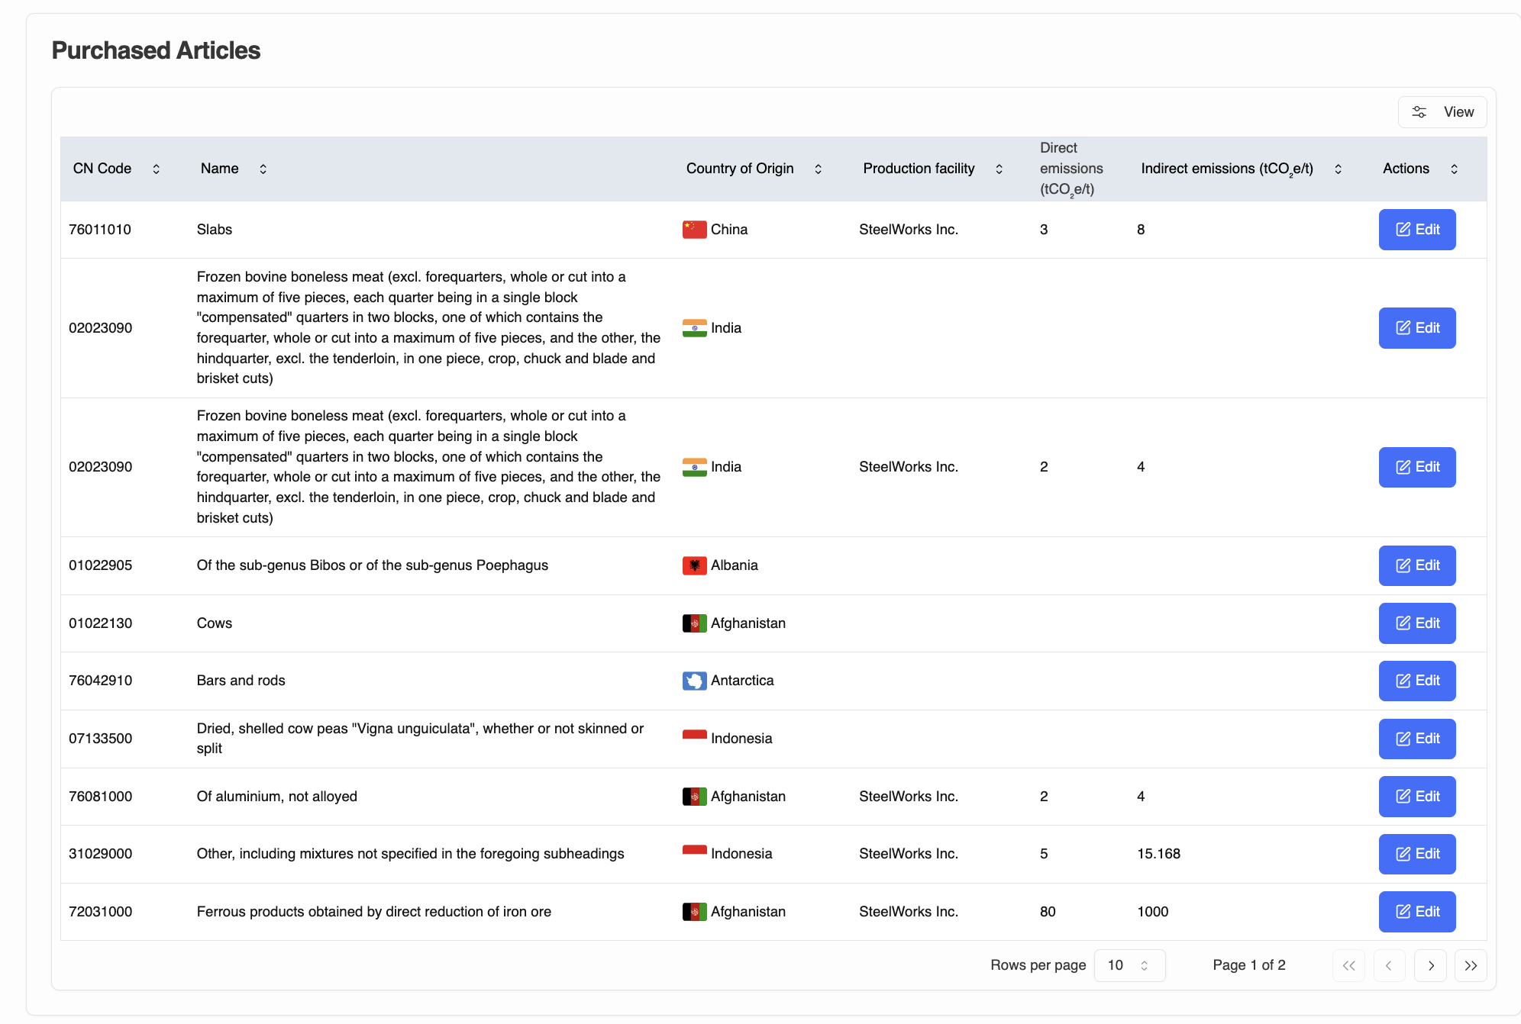Edit the Albania sub-genus Bibos row
This screenshot has width=1521, height=1024.
pyautogui.click(x=1417, y=565)
